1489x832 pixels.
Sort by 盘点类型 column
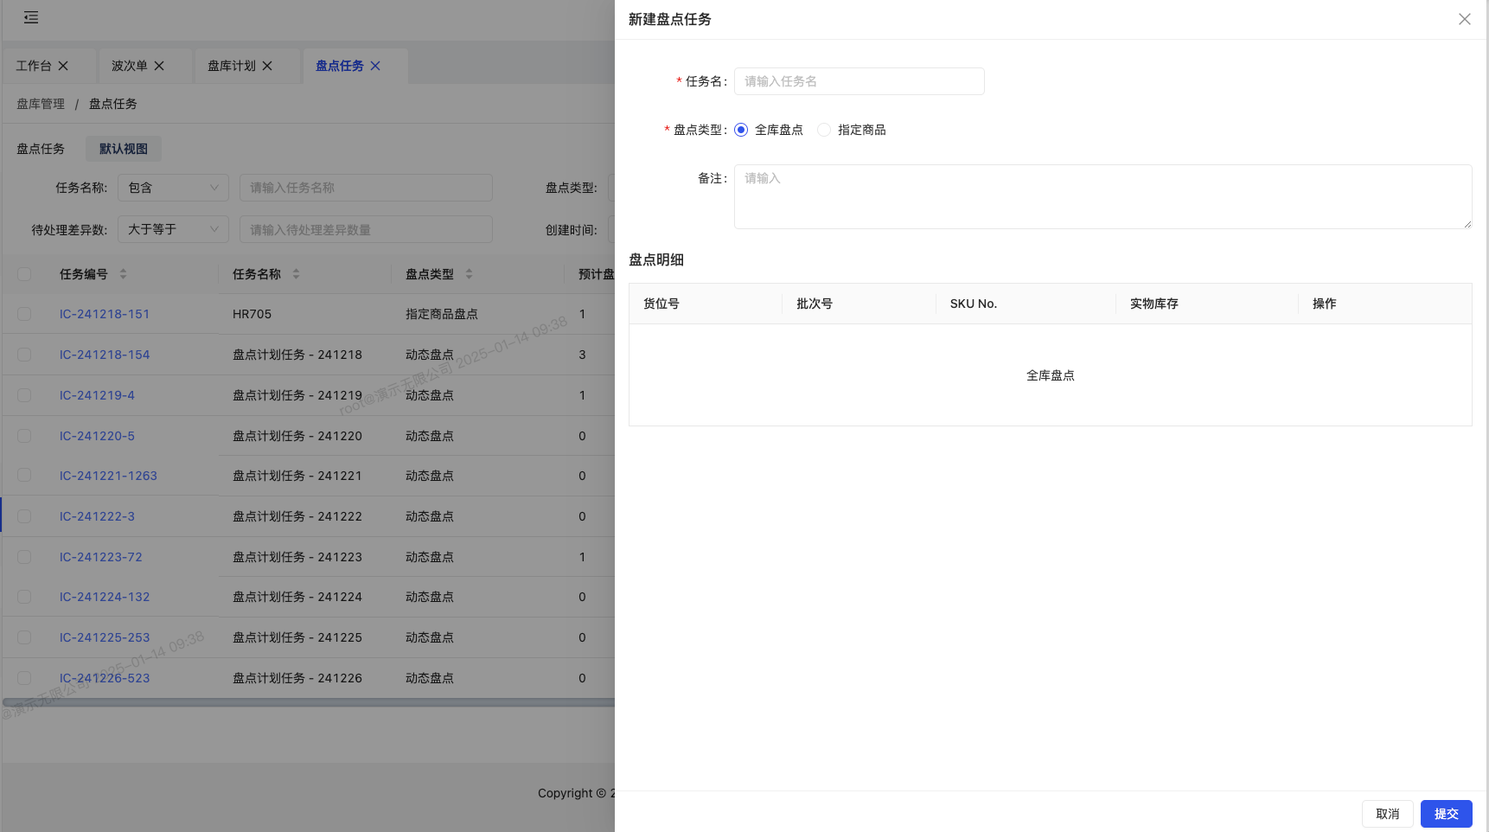[x=469, y=274]
